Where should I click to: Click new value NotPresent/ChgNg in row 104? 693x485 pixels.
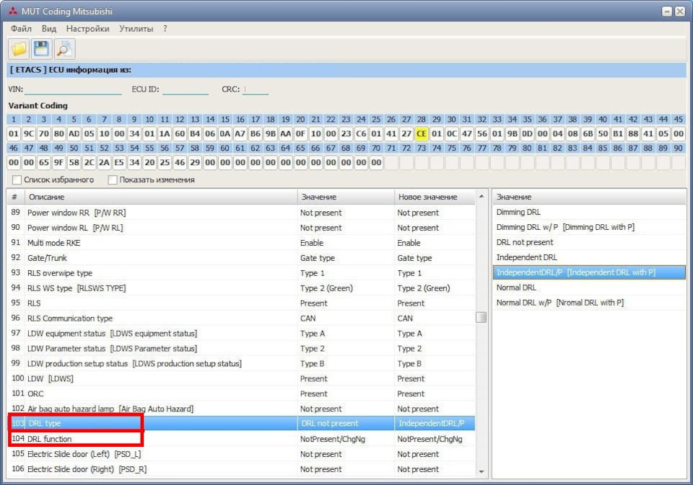(x=435, y=439)
